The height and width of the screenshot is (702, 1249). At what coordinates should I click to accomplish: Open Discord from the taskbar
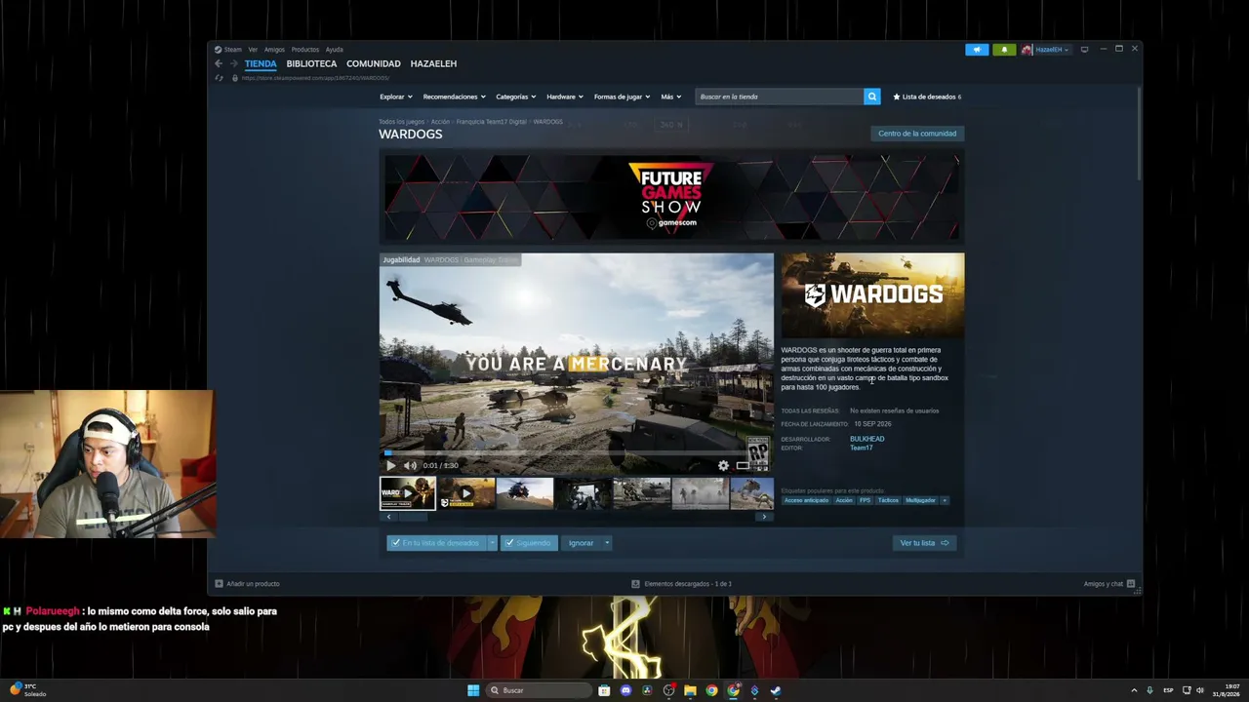point(625,690)
